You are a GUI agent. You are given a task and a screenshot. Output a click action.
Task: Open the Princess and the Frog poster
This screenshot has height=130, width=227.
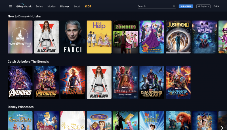click(205, 121)
